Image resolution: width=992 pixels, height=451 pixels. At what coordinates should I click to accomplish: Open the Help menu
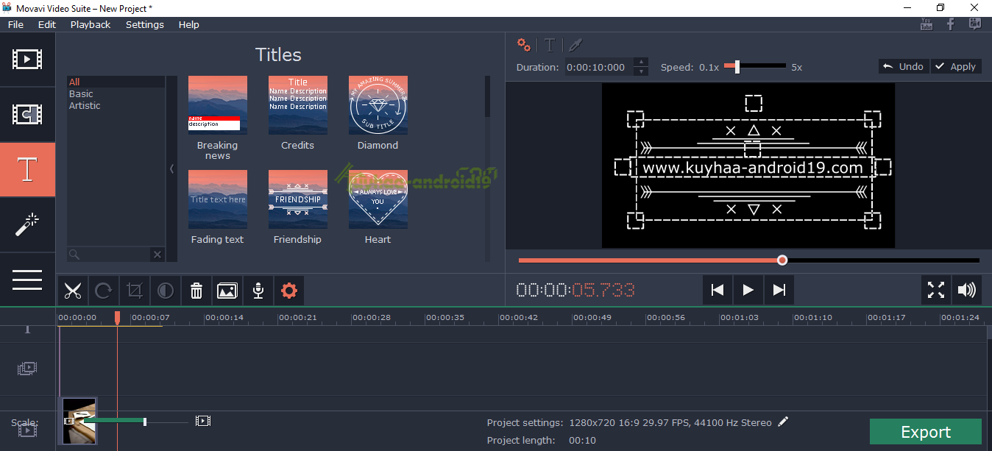tap(189, 24)
